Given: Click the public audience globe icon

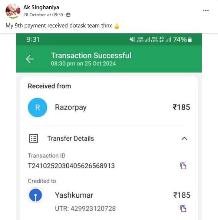Looking at the screenshot, I should pyautogui.click(x=68, y=15).
